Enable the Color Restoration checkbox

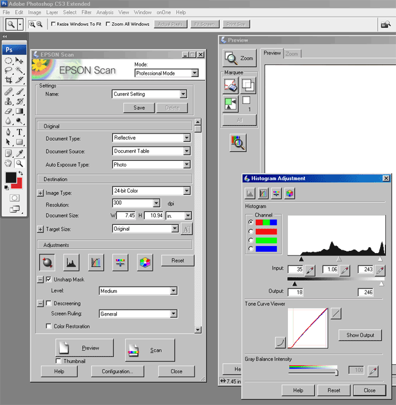click(x=48, y=326)
